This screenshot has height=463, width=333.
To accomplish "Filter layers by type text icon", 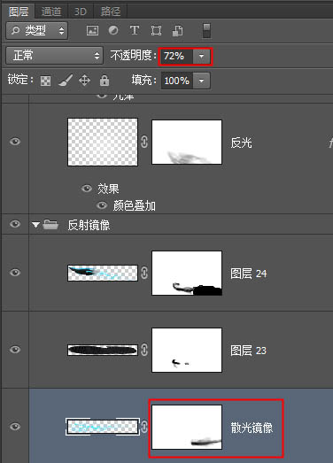I will click(135, 30).
